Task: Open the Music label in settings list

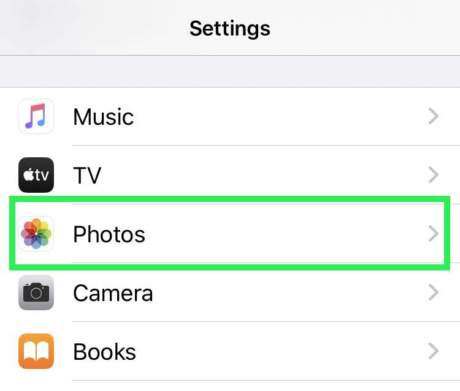Action: [x=103, y=117]
